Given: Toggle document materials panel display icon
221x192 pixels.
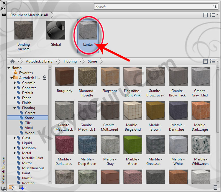Looking at the screenshot, I should [205, 15].
